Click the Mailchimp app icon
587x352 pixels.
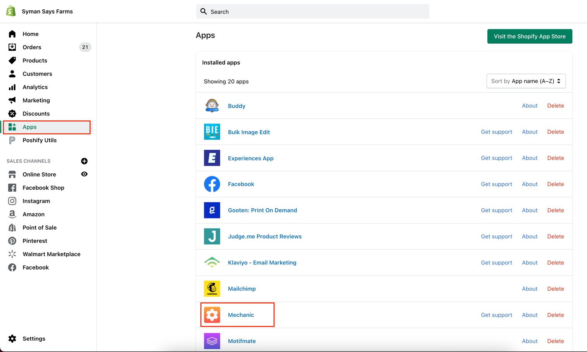pos(212,289)
